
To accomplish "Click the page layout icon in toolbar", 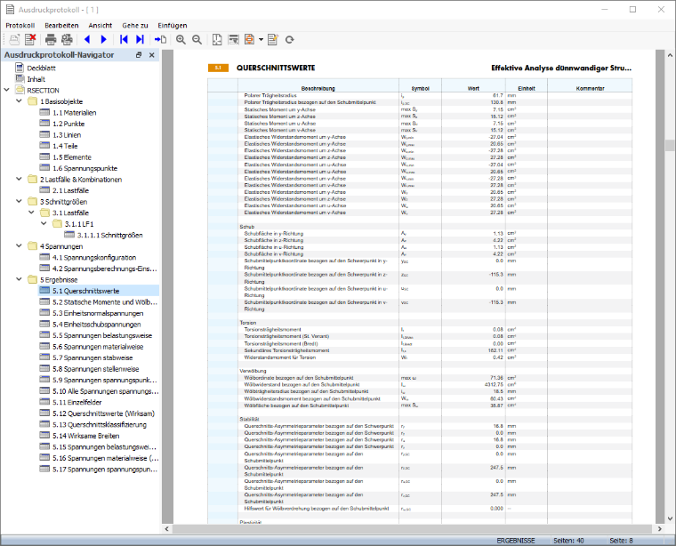I will pyautogui.click(x=217, y=39).
